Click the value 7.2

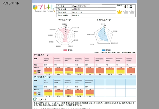click(x=107, y=65)
